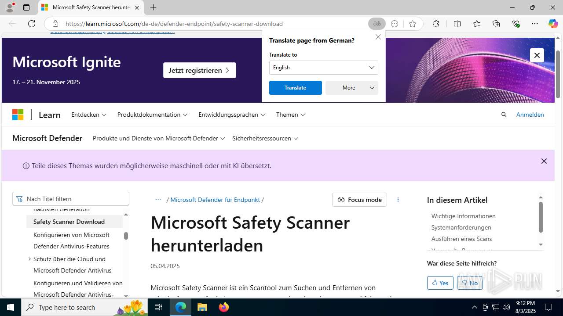Focus the Nach Titel filtern field
The image size is (563, 316).
point(71,199)
